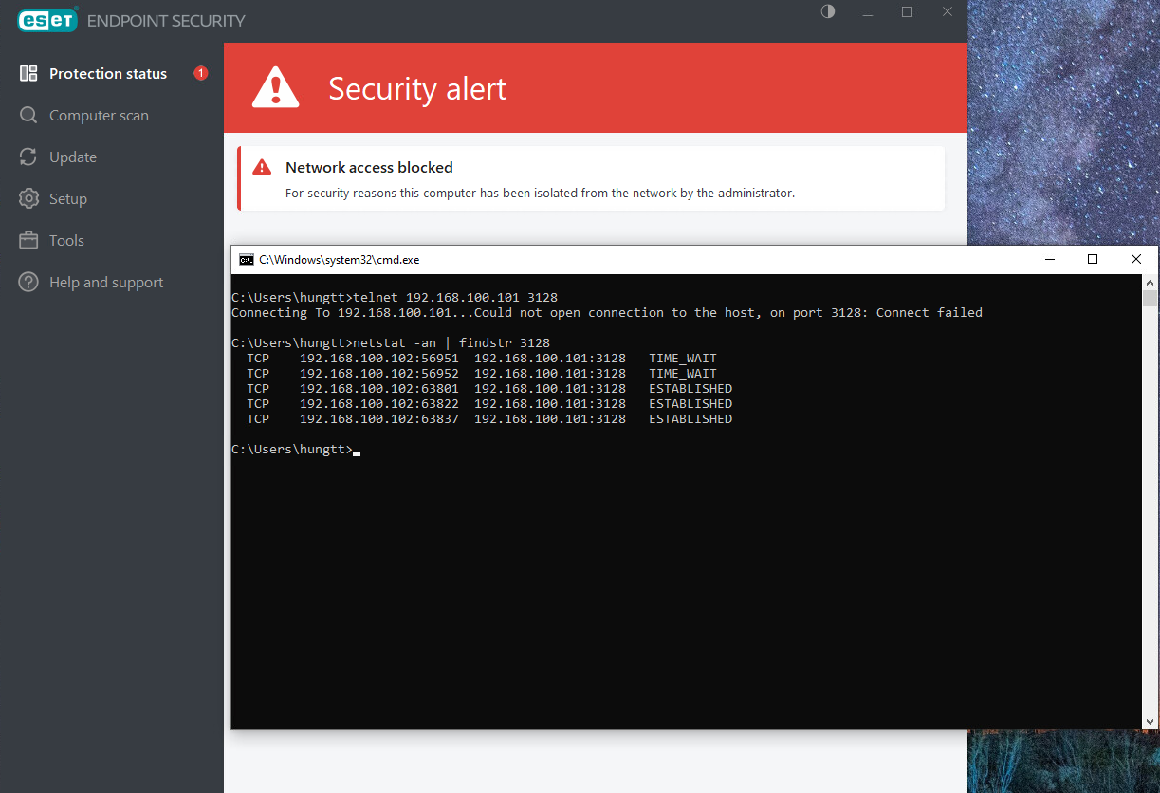Click the Help question mark icon
This screenshot has height=793, width=1160.
[x=28, y=282]
